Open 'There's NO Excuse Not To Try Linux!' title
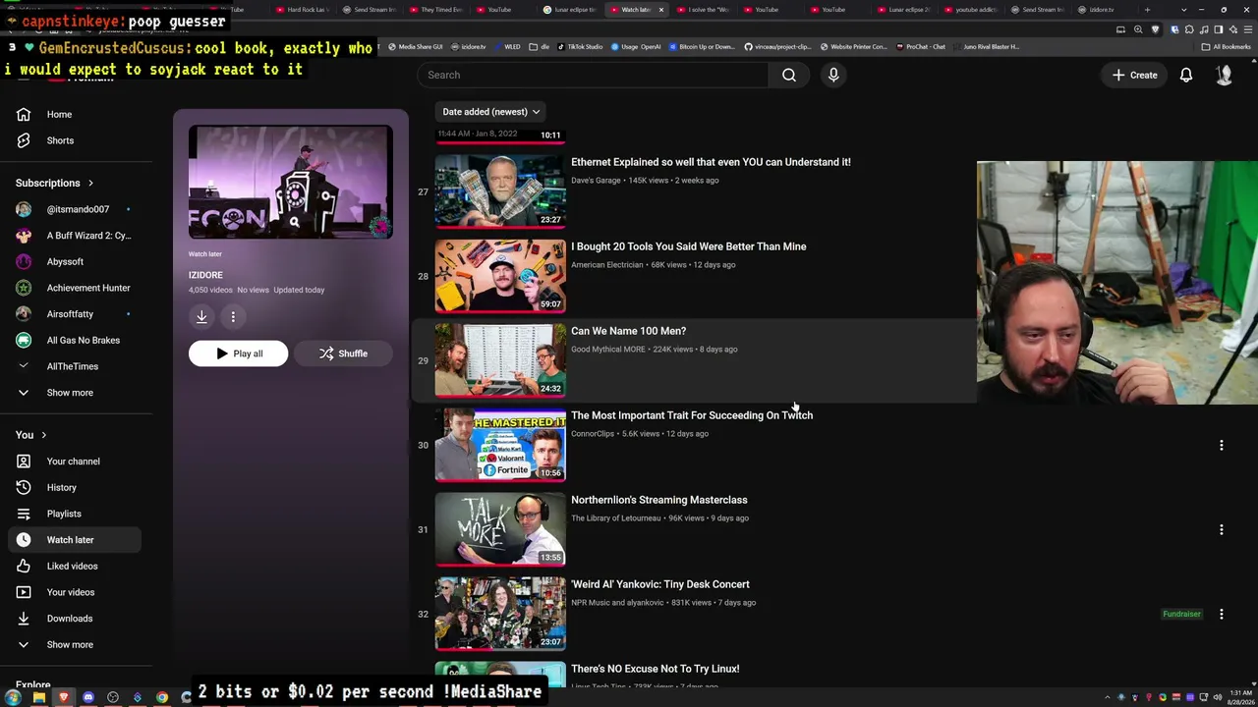 click(x=656, y=669)
